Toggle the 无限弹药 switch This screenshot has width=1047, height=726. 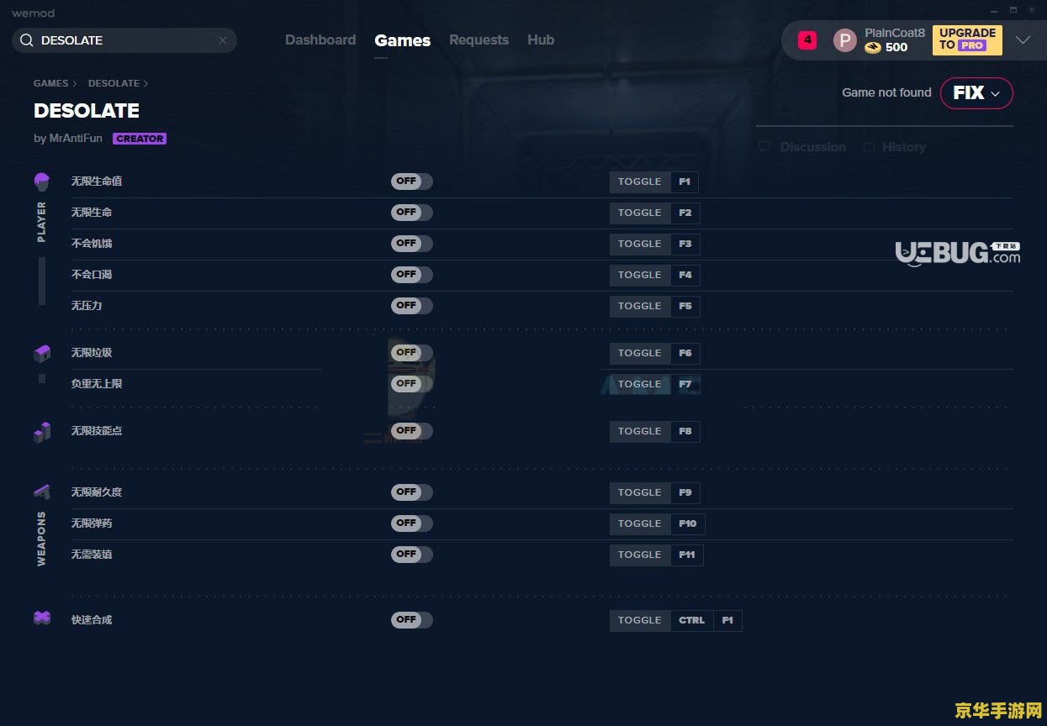(412, 523)
